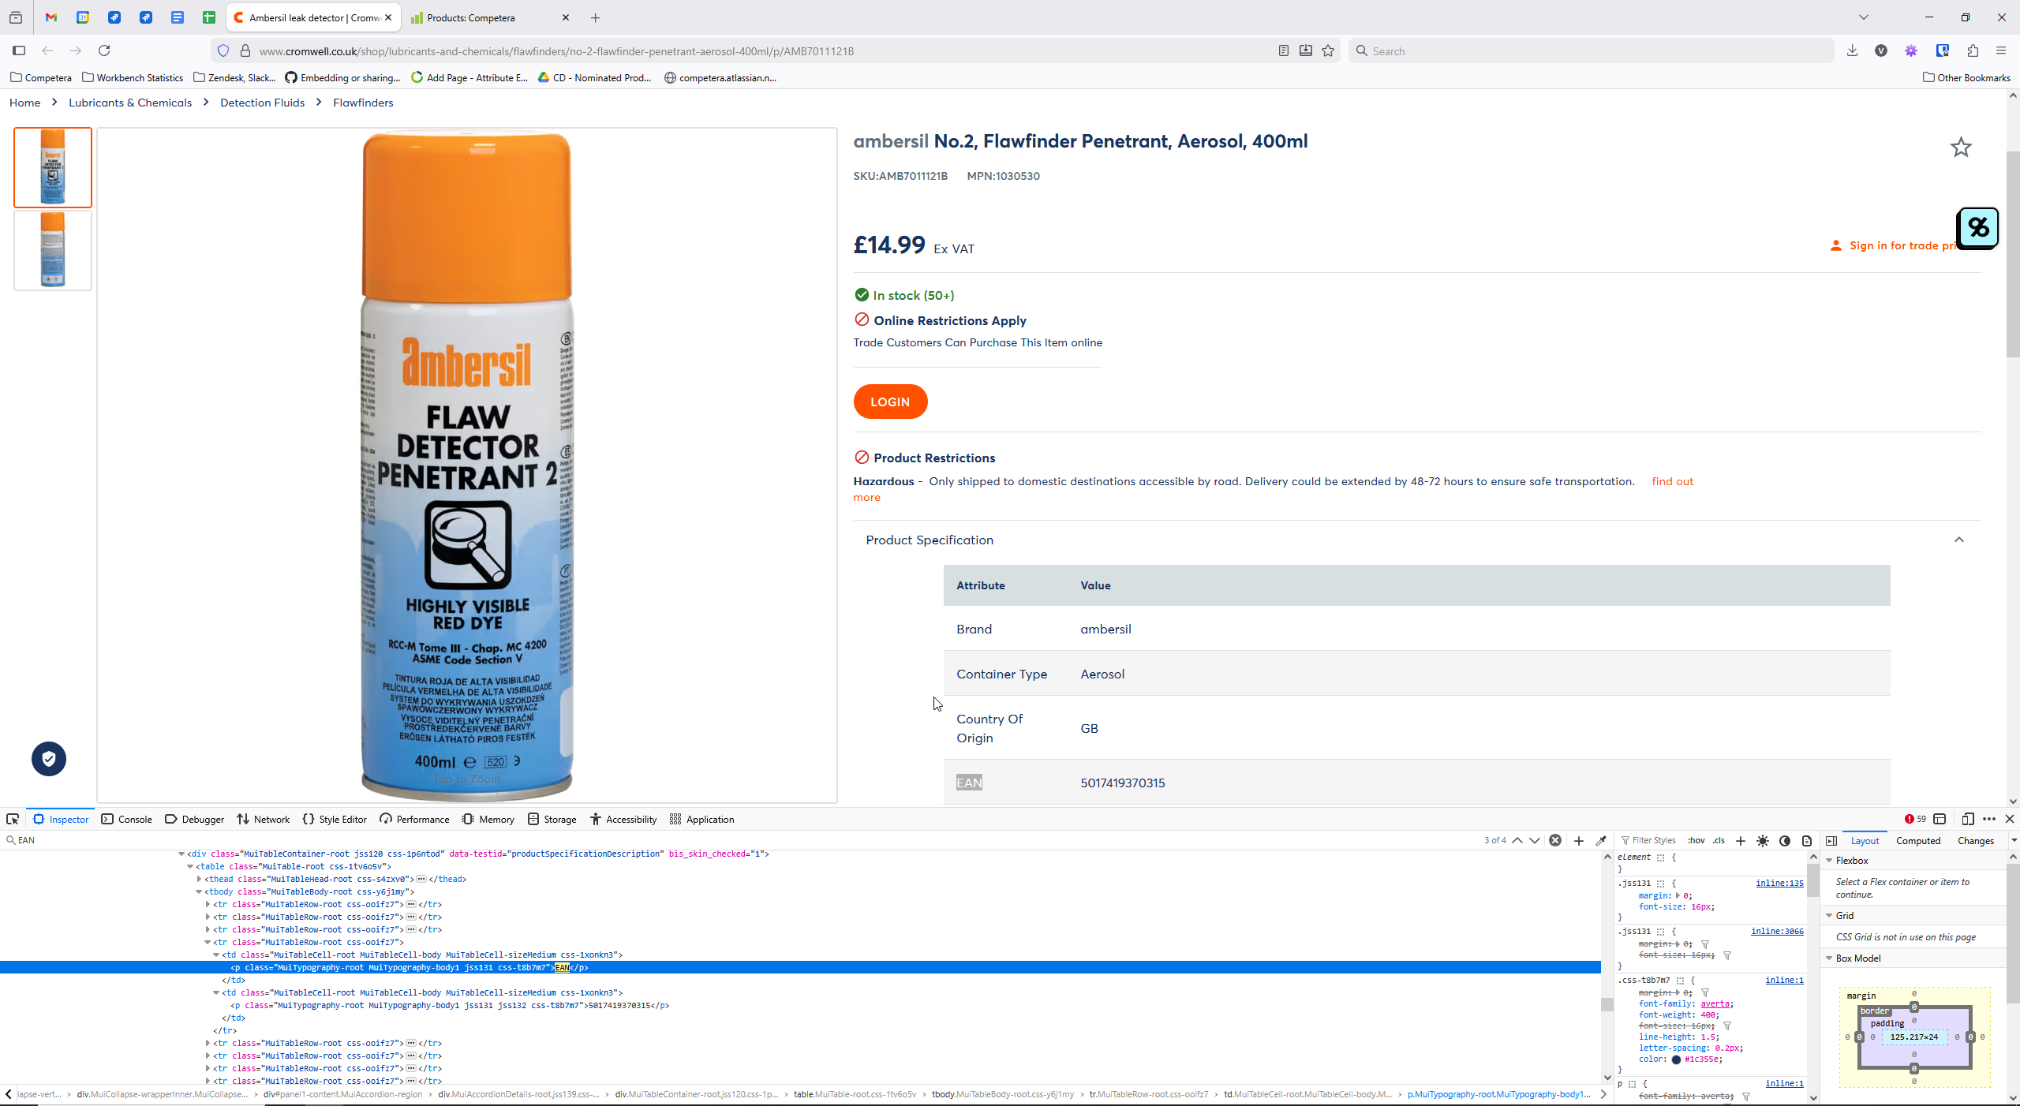Bookmark this page star in the address bar
This screenshot has width=2020, height=1106.
coord(1328,51)
